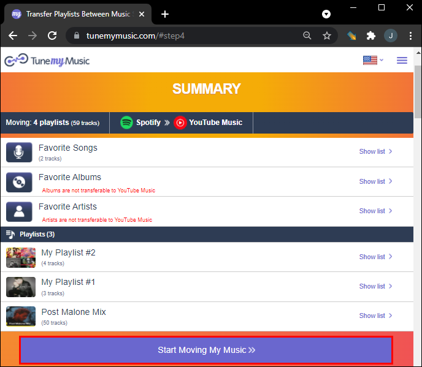Open the hamburger menu icon
422x367 pixels.
pyautogui.click(x=402, y=60)
